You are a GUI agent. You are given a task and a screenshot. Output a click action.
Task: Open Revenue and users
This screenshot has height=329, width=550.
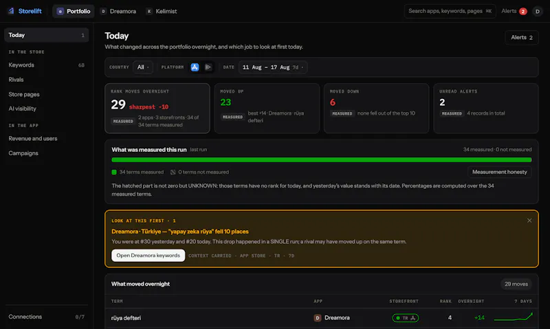pyautogui.click(x=46, y=138)
